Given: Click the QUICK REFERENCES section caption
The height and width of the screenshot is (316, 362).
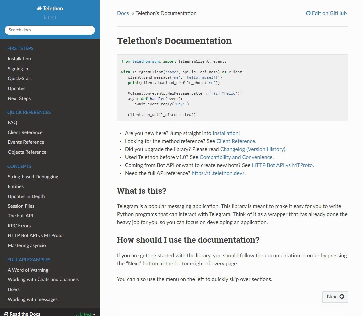Looking at the screenshot, I should point(29,112).
